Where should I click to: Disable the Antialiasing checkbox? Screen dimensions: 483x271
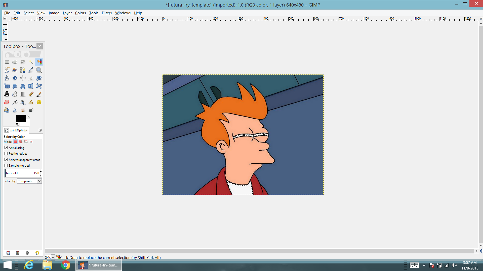point(6,148)
